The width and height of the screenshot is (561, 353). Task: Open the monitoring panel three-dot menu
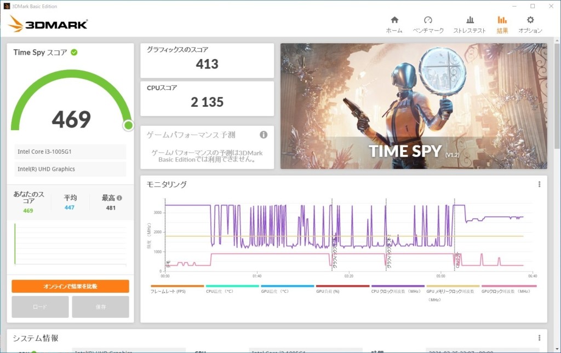[539, 184]
